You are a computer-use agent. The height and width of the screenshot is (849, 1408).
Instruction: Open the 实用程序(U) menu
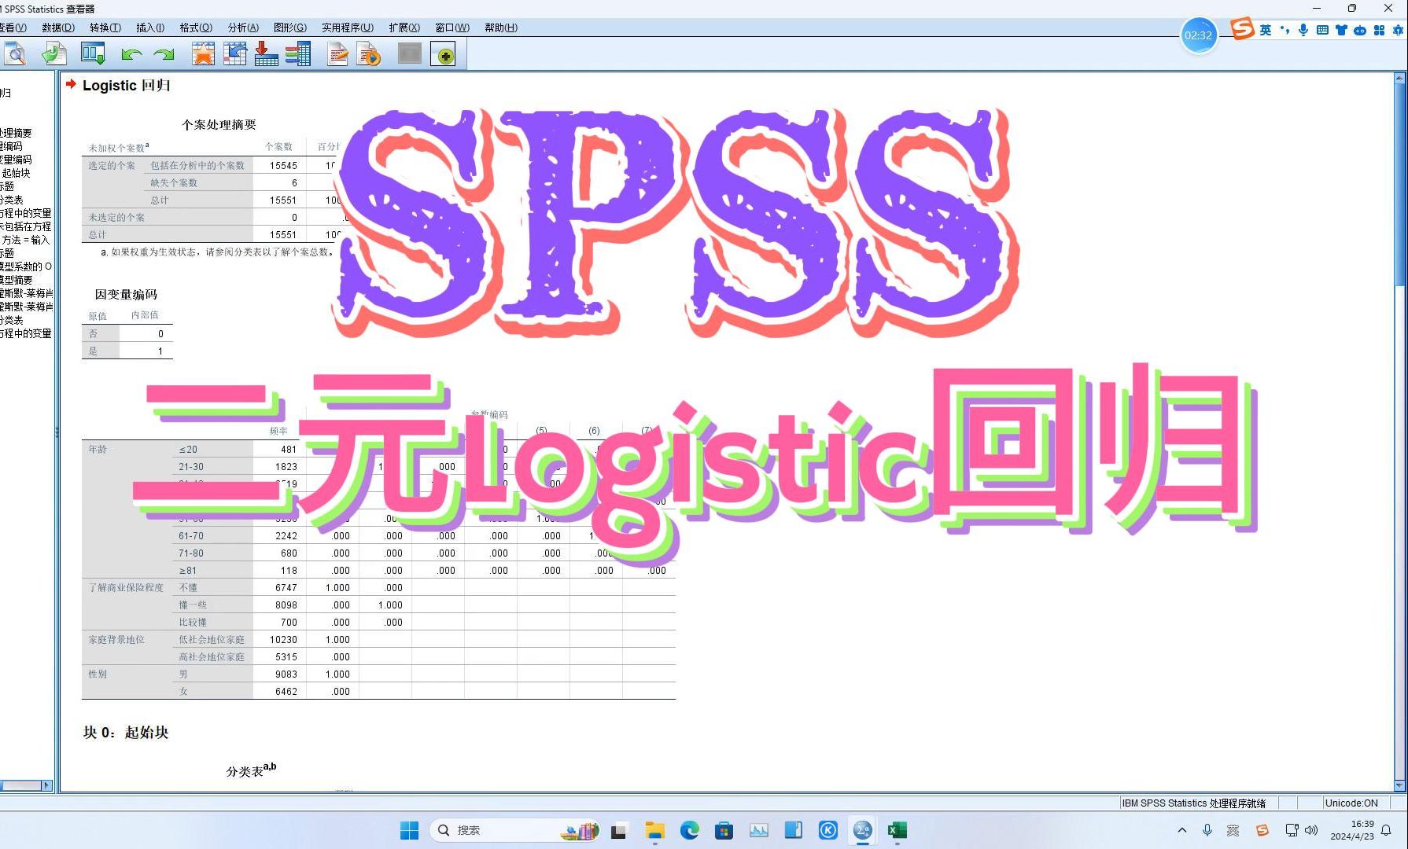point(348,28)
